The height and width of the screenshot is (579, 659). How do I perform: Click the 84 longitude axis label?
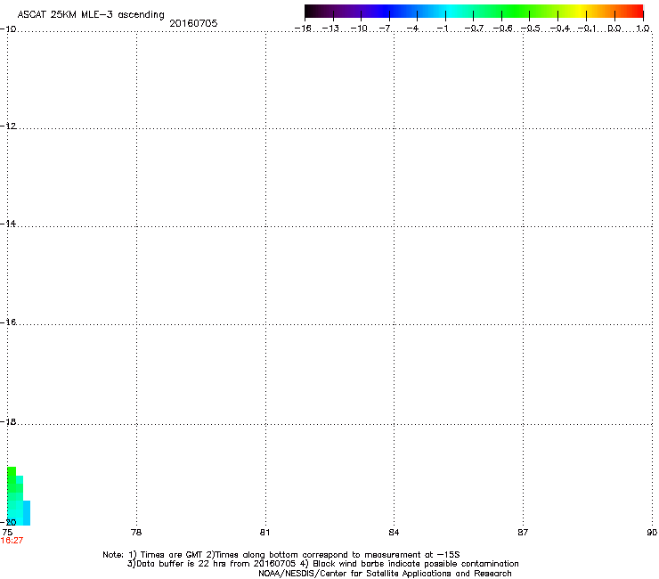click(394, 533)
